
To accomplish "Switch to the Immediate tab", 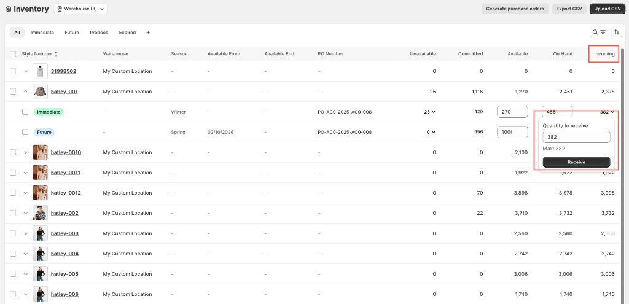I will (42, 33).
